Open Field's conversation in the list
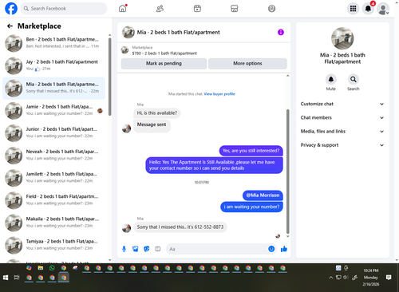The width and height of the screenshot is (399, 292). [53, 200]
